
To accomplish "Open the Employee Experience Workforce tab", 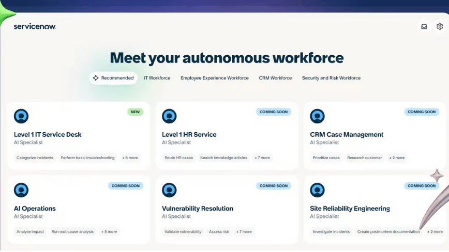I will click(215, 78).
